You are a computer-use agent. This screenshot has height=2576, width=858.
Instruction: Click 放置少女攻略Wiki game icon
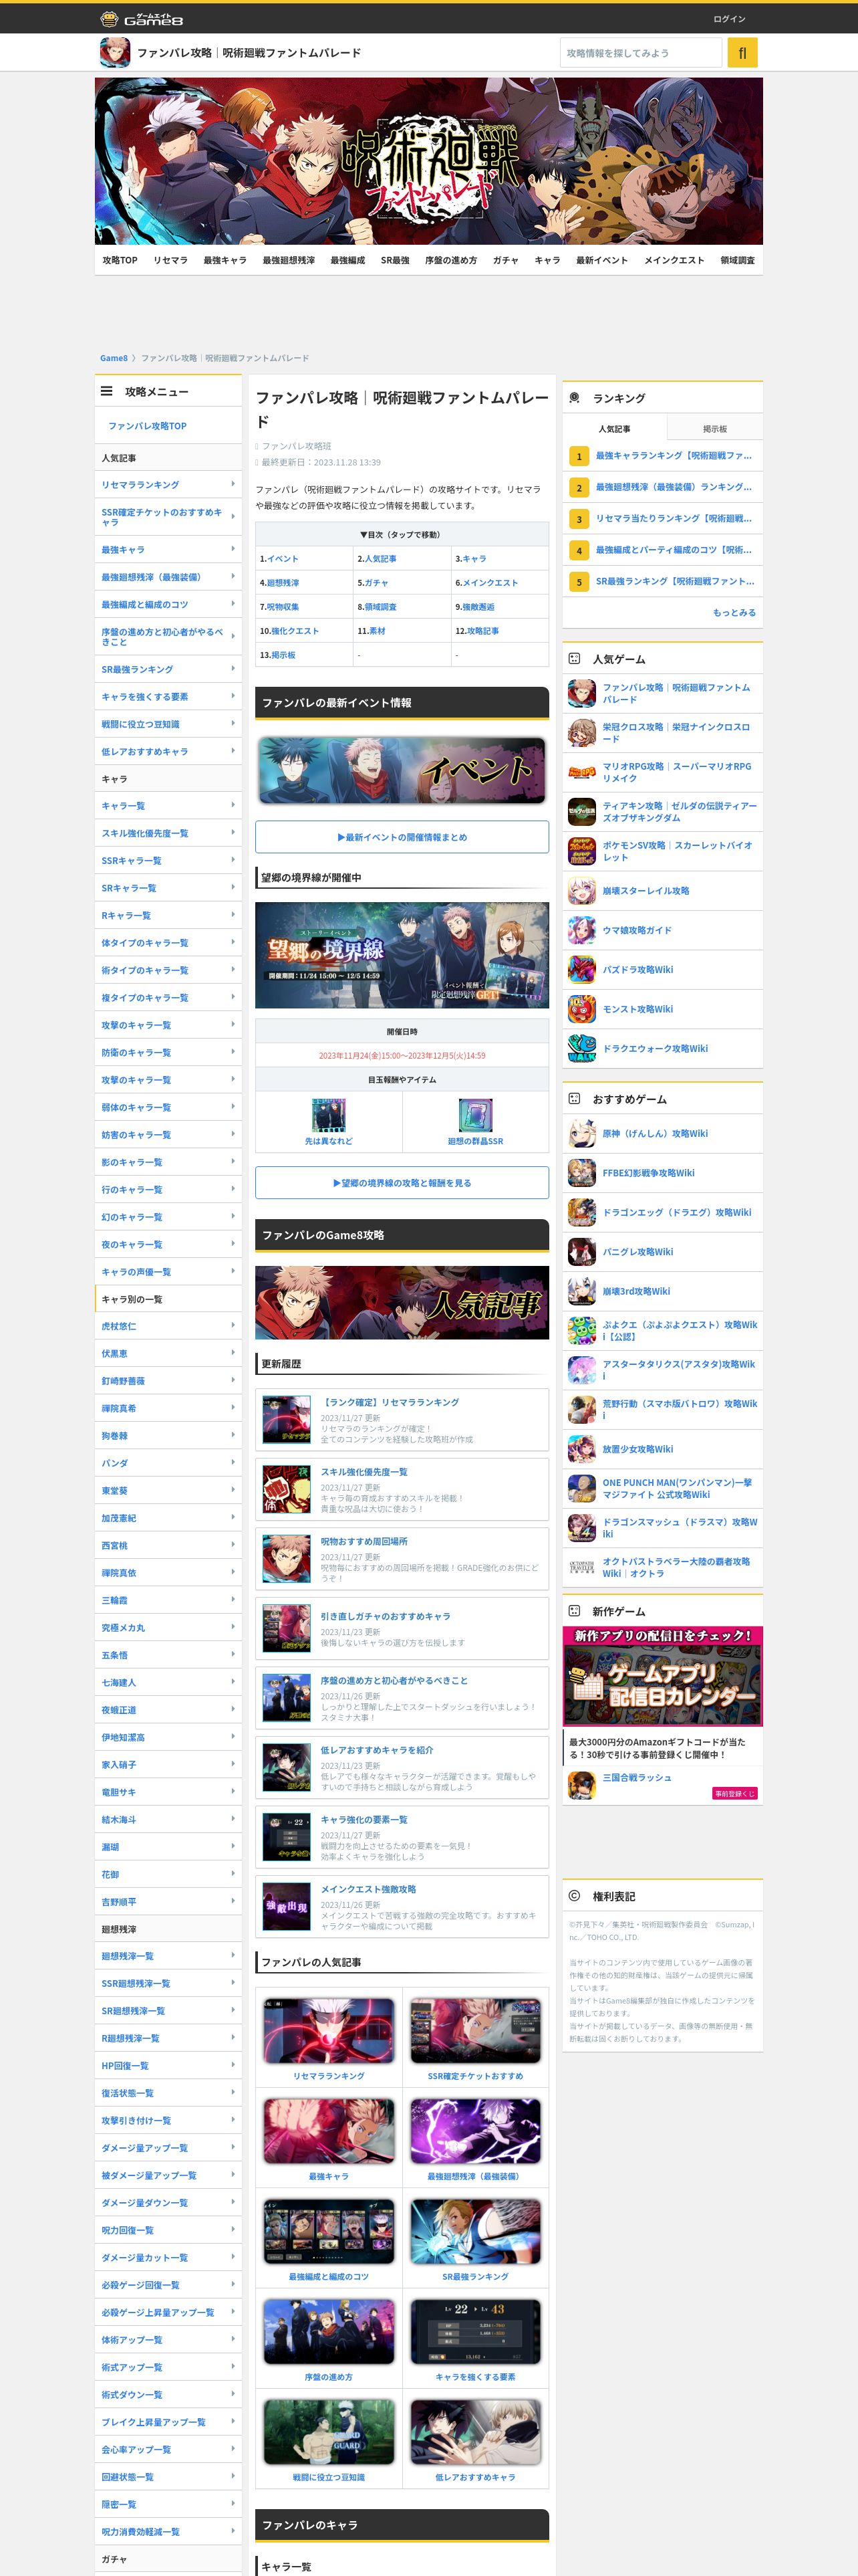[581, 1449]
